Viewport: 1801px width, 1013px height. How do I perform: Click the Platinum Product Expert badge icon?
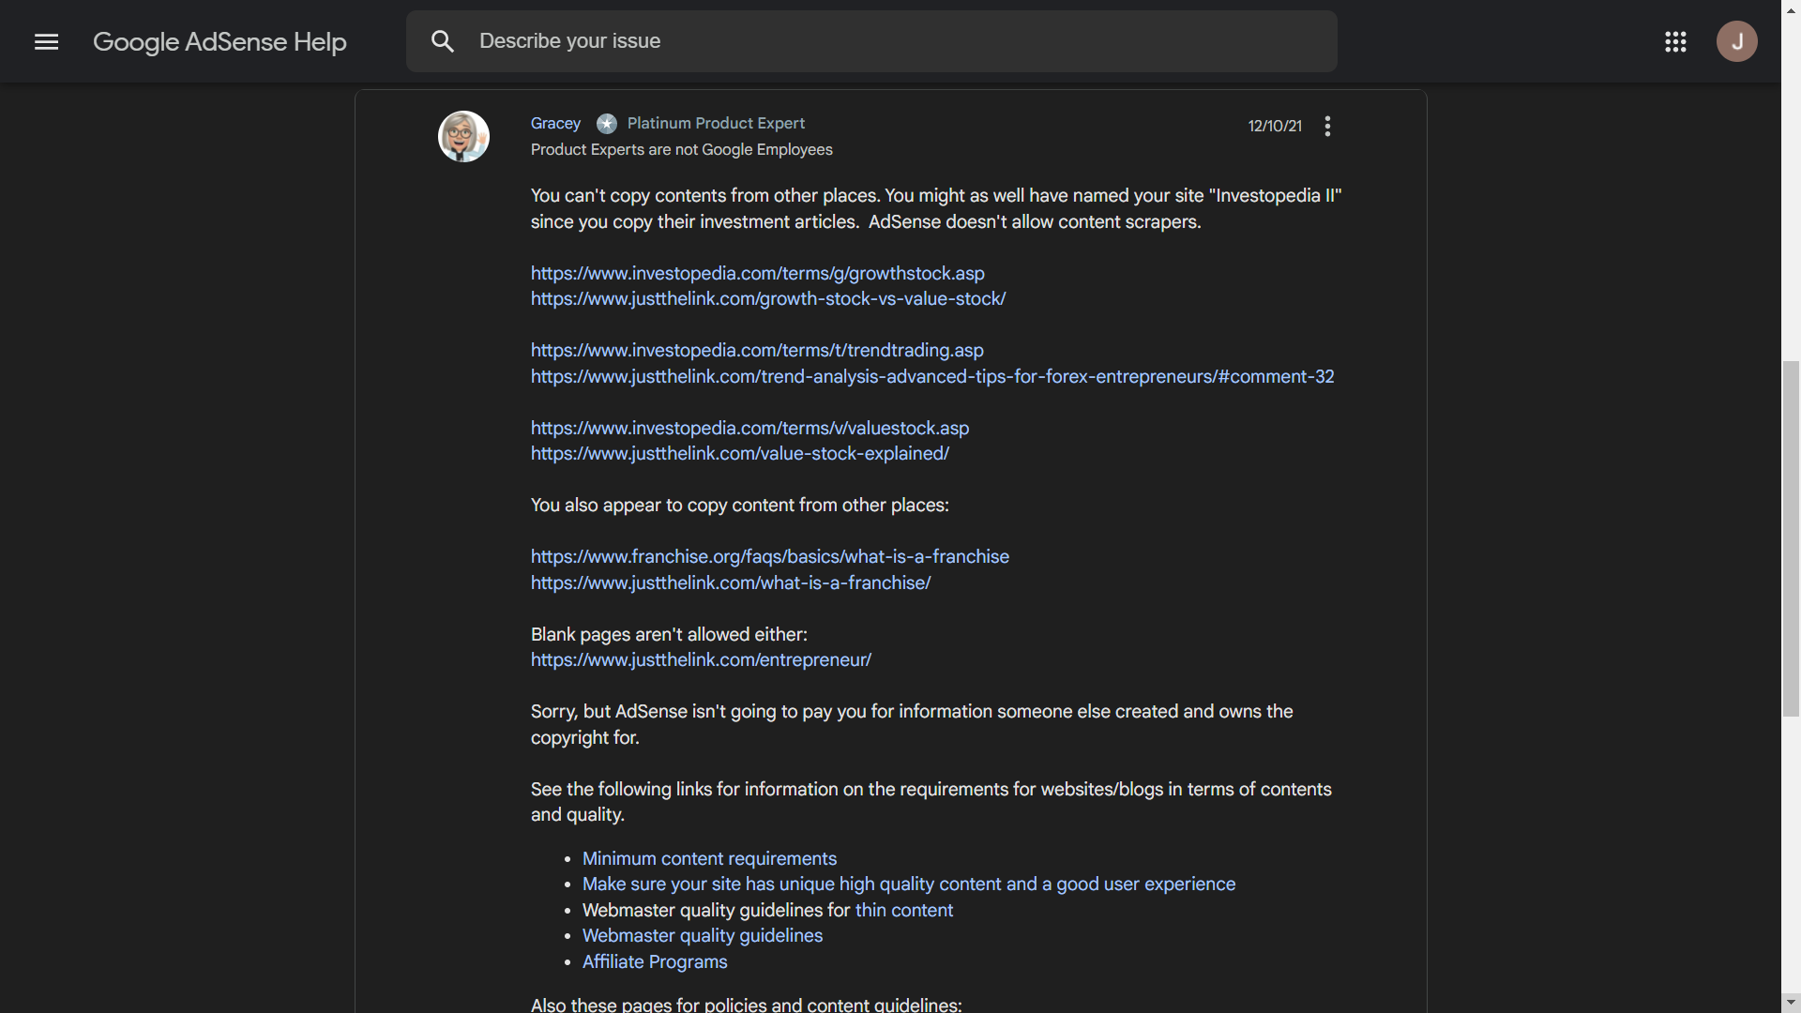coord(607,124)
